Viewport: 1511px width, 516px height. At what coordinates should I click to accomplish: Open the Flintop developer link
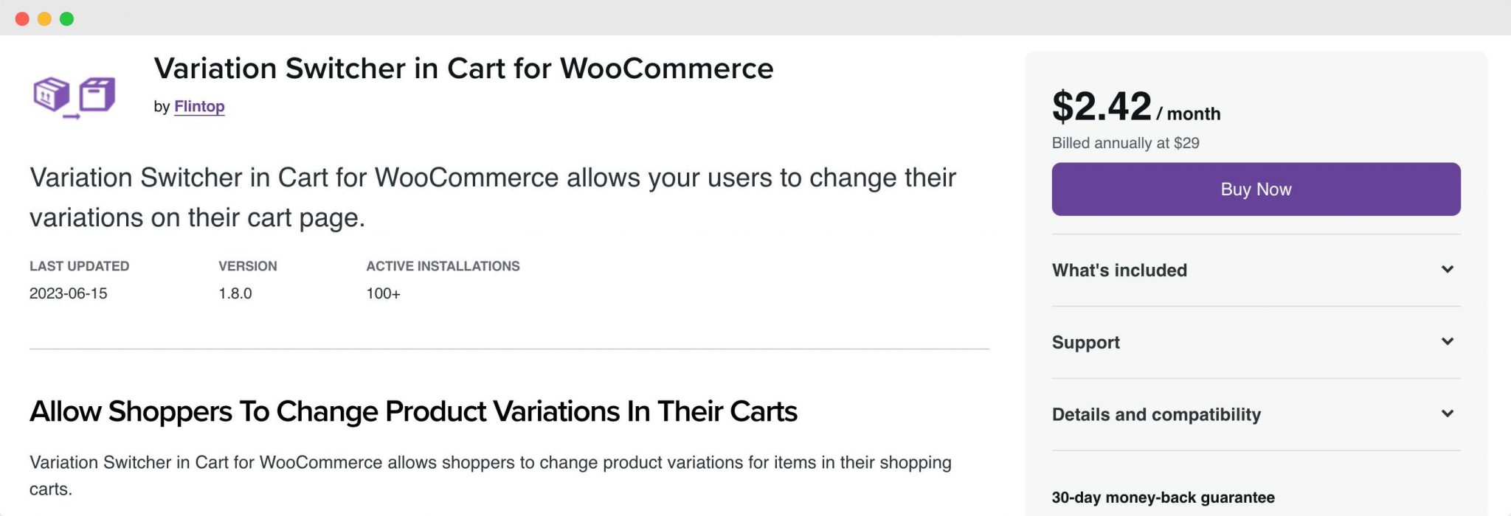pyautogui.click(x=199, y=106)
